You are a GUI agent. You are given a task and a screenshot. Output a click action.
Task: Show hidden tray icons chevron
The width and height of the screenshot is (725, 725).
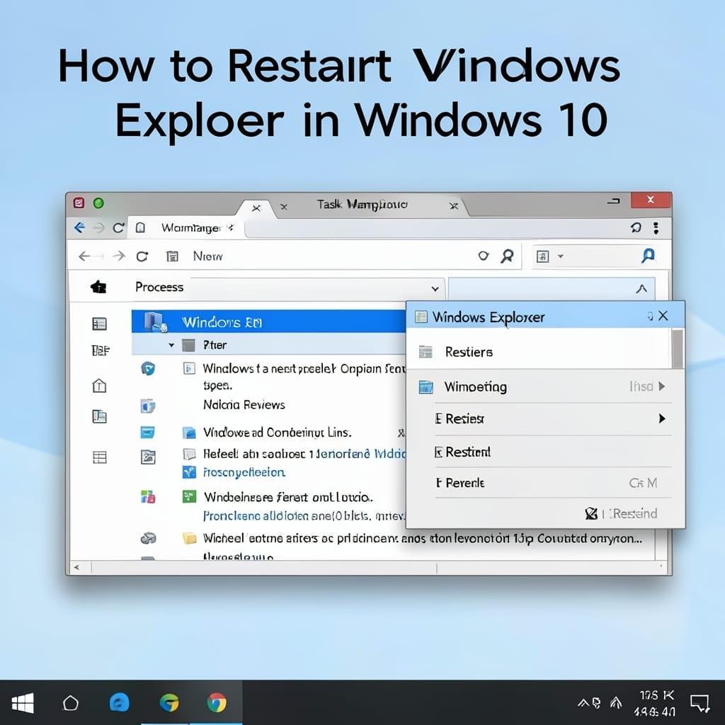click(x=583, y=703)
